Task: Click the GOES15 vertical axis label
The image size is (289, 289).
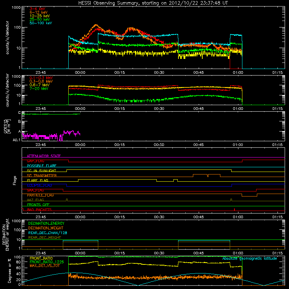Action: click(x=7, y=126)
